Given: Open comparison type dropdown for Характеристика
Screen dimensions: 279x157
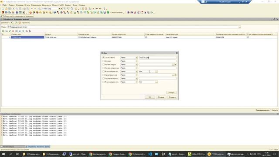Looking at the screenshot, I should tap(137, 75).
